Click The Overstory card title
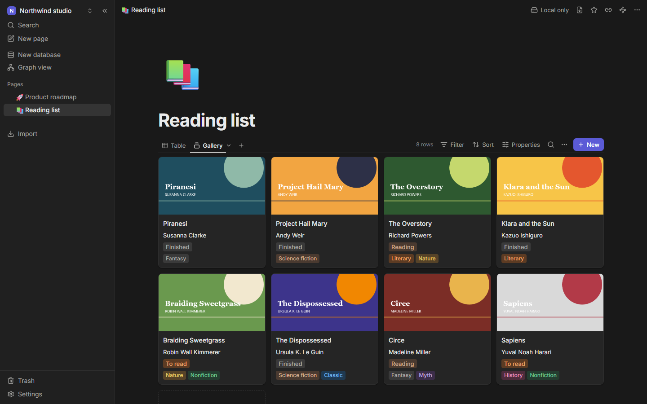The height and width of the screenshot is (404, 647). pyautogui.click(x=410, y=224)
